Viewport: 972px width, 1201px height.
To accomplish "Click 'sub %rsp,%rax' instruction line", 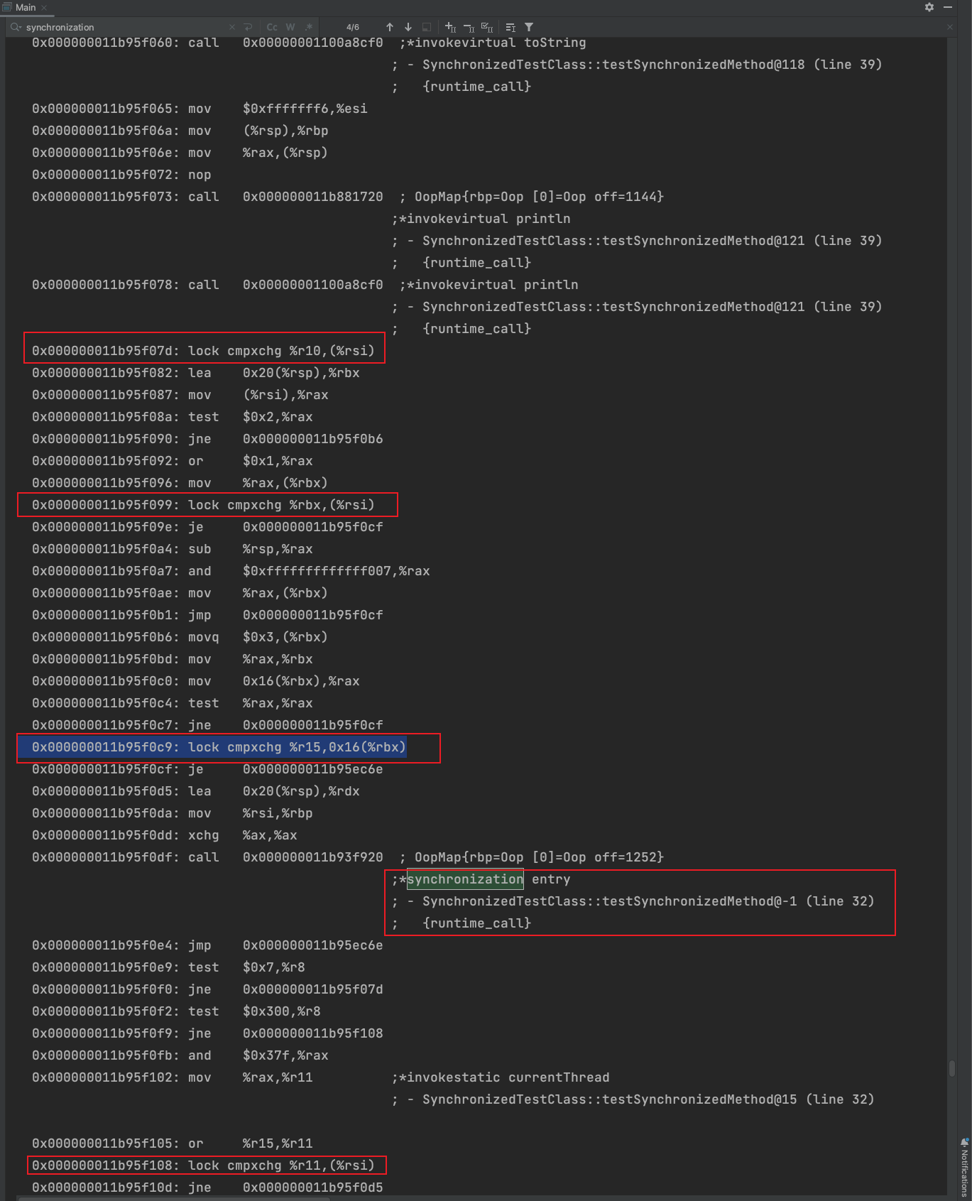I will coord(172,549).
